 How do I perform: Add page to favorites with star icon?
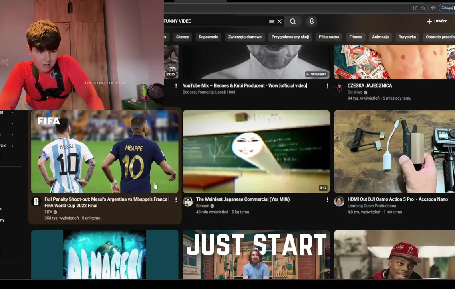coord(423,8)
